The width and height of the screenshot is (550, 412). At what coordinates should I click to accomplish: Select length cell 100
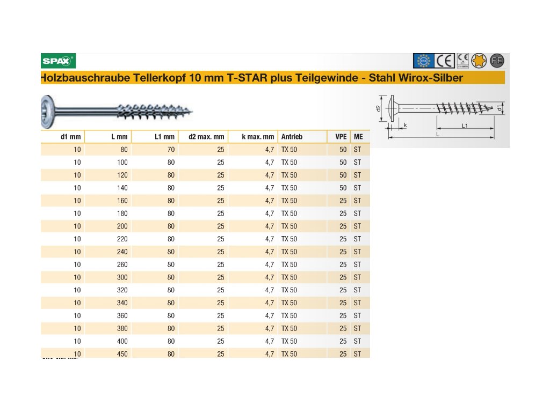pyautogui.click(x=122, y=162)
